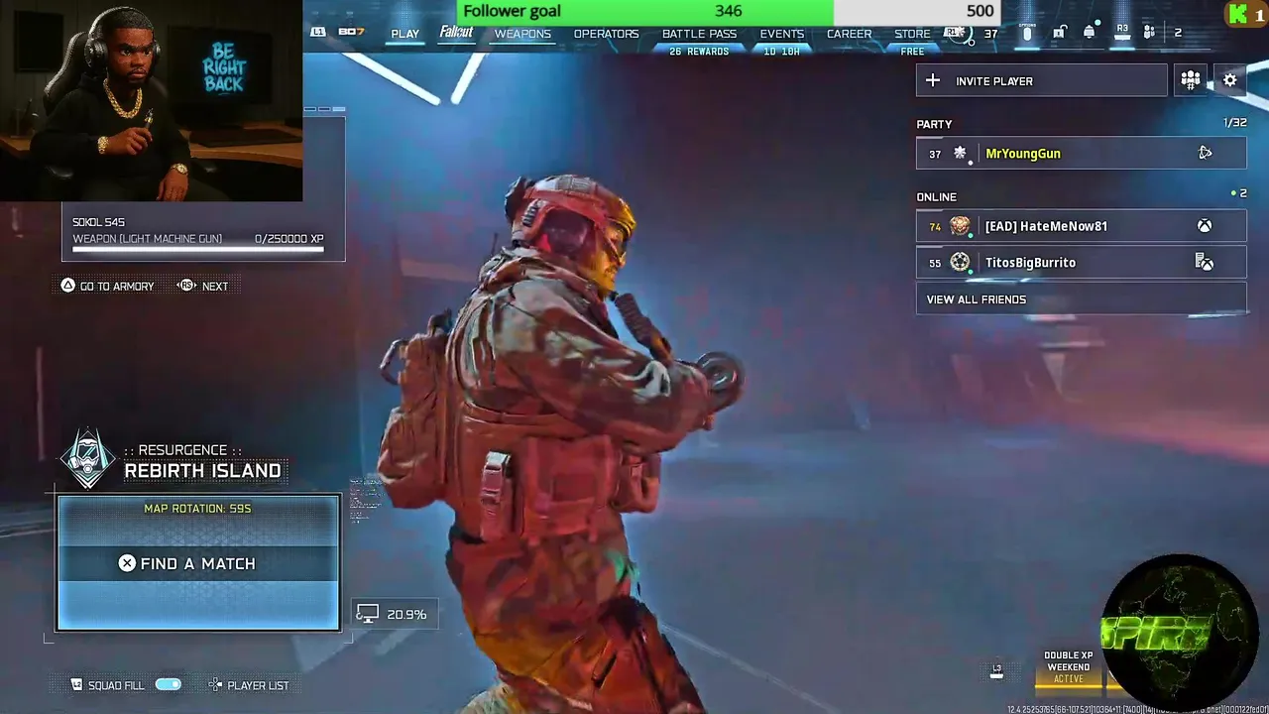Open the unlock tokens icon
The image size is (1269, 714).
(x=1059, y=33)
